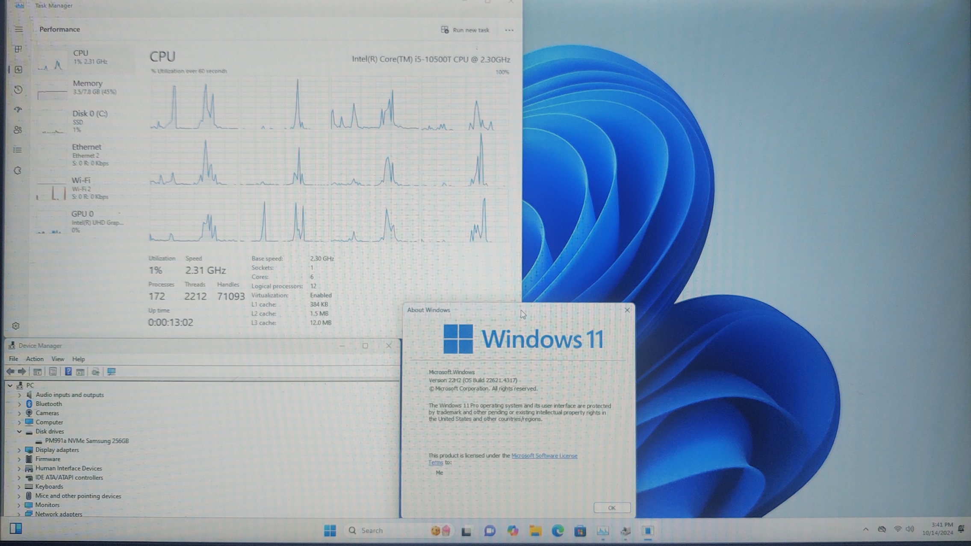971x546 pixels.
Task: Open Users page icon in sidebar
Action: 18,130
